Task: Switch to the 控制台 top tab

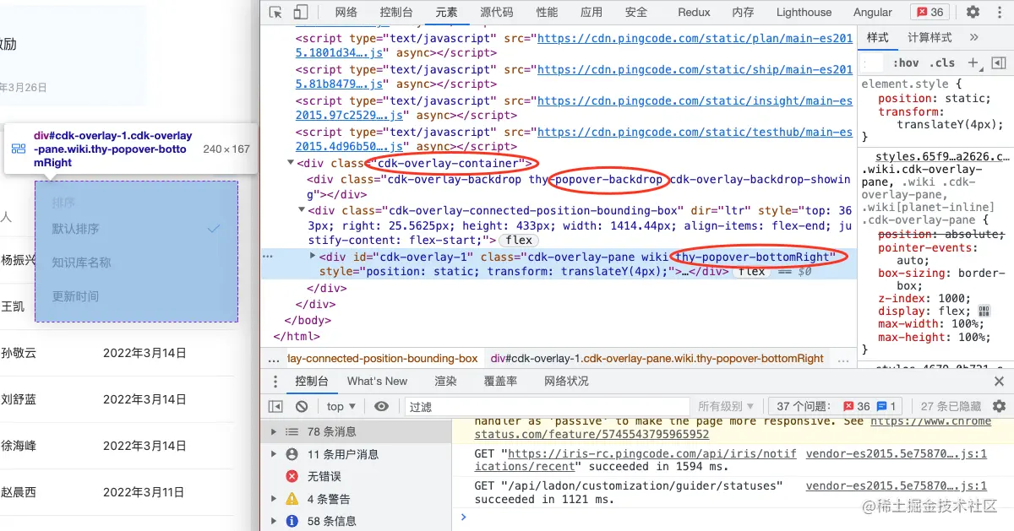Action: (x=396, y=12)
